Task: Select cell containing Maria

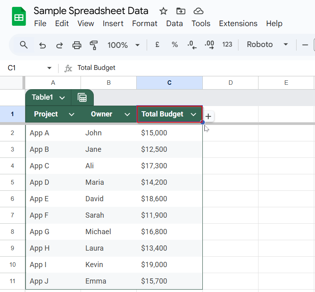Action: coord(109,182)
